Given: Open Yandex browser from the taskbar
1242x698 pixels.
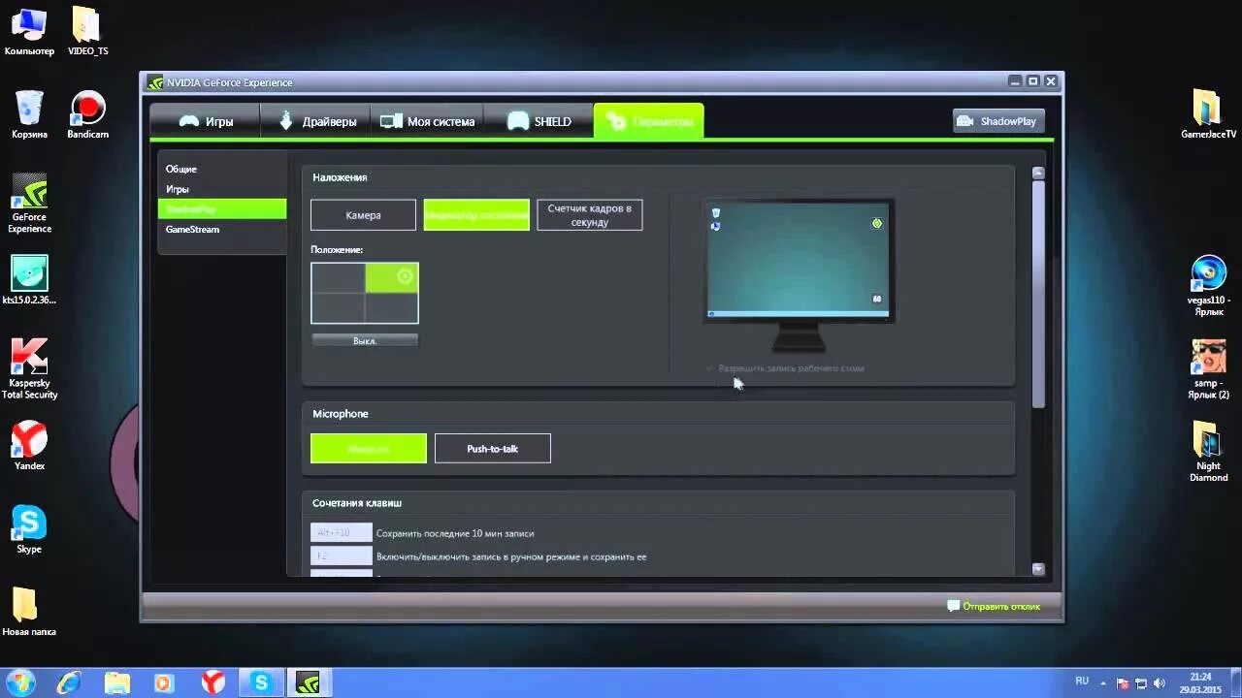Looking at the screenshot, I should (x=212, y=682).
